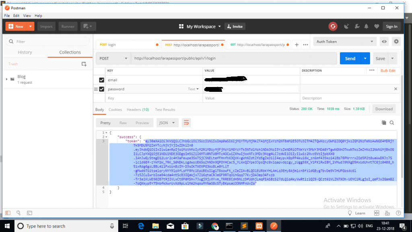The height and width of the screenshot is (232, 412).
Task: Click Sign In
Action: 391,26
